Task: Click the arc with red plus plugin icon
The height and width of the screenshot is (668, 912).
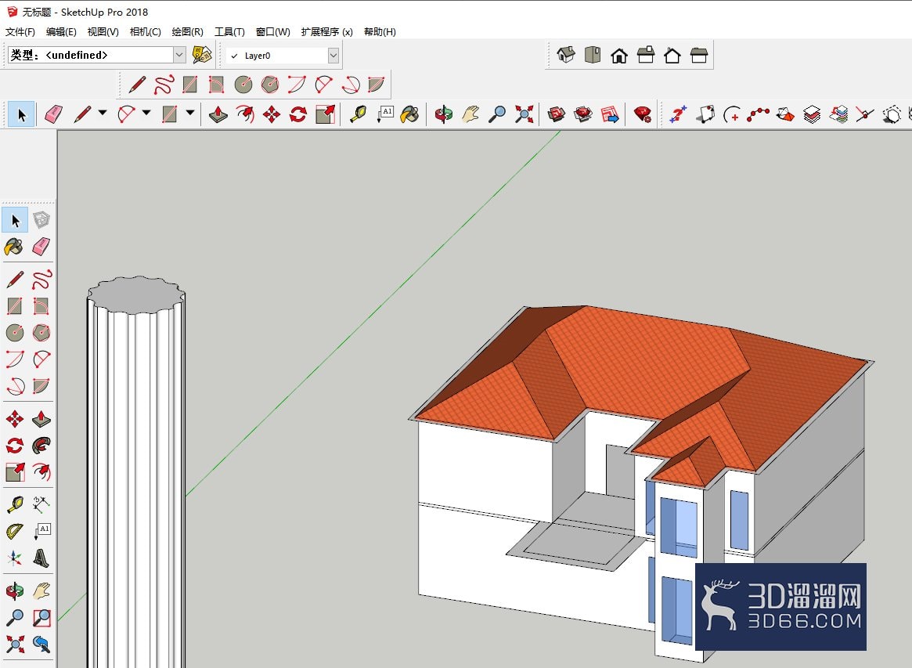Action: coord(731,114)
